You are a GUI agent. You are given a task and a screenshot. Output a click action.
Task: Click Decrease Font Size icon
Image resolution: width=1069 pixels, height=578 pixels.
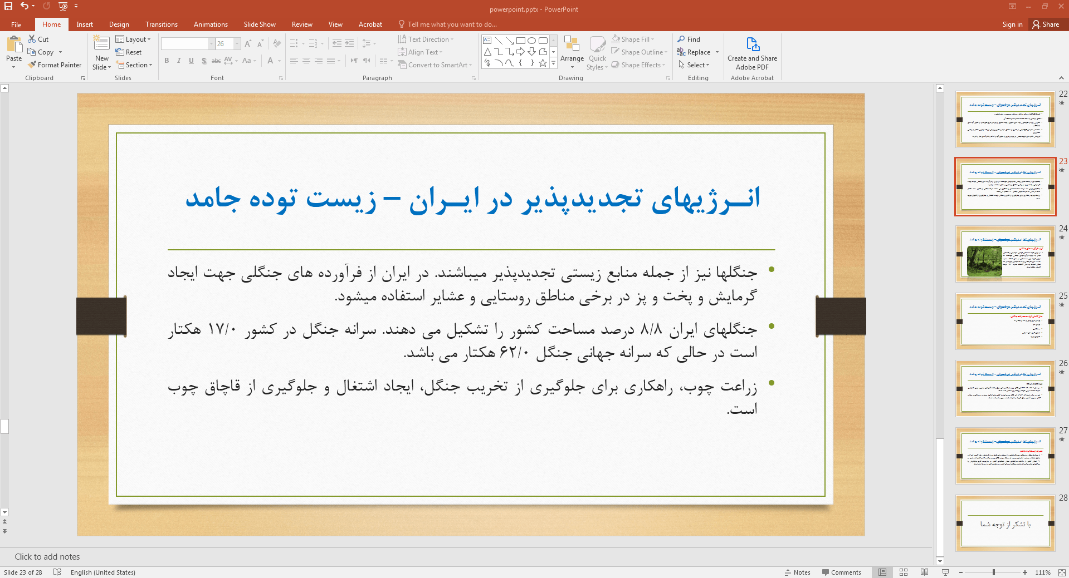(x=260, y=43)
